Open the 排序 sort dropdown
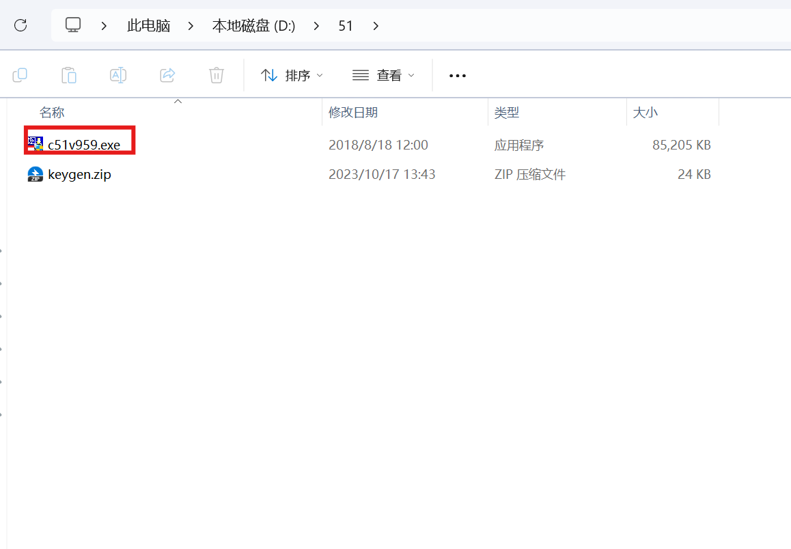This screenshot has height=549, width=791. point(292,76)
